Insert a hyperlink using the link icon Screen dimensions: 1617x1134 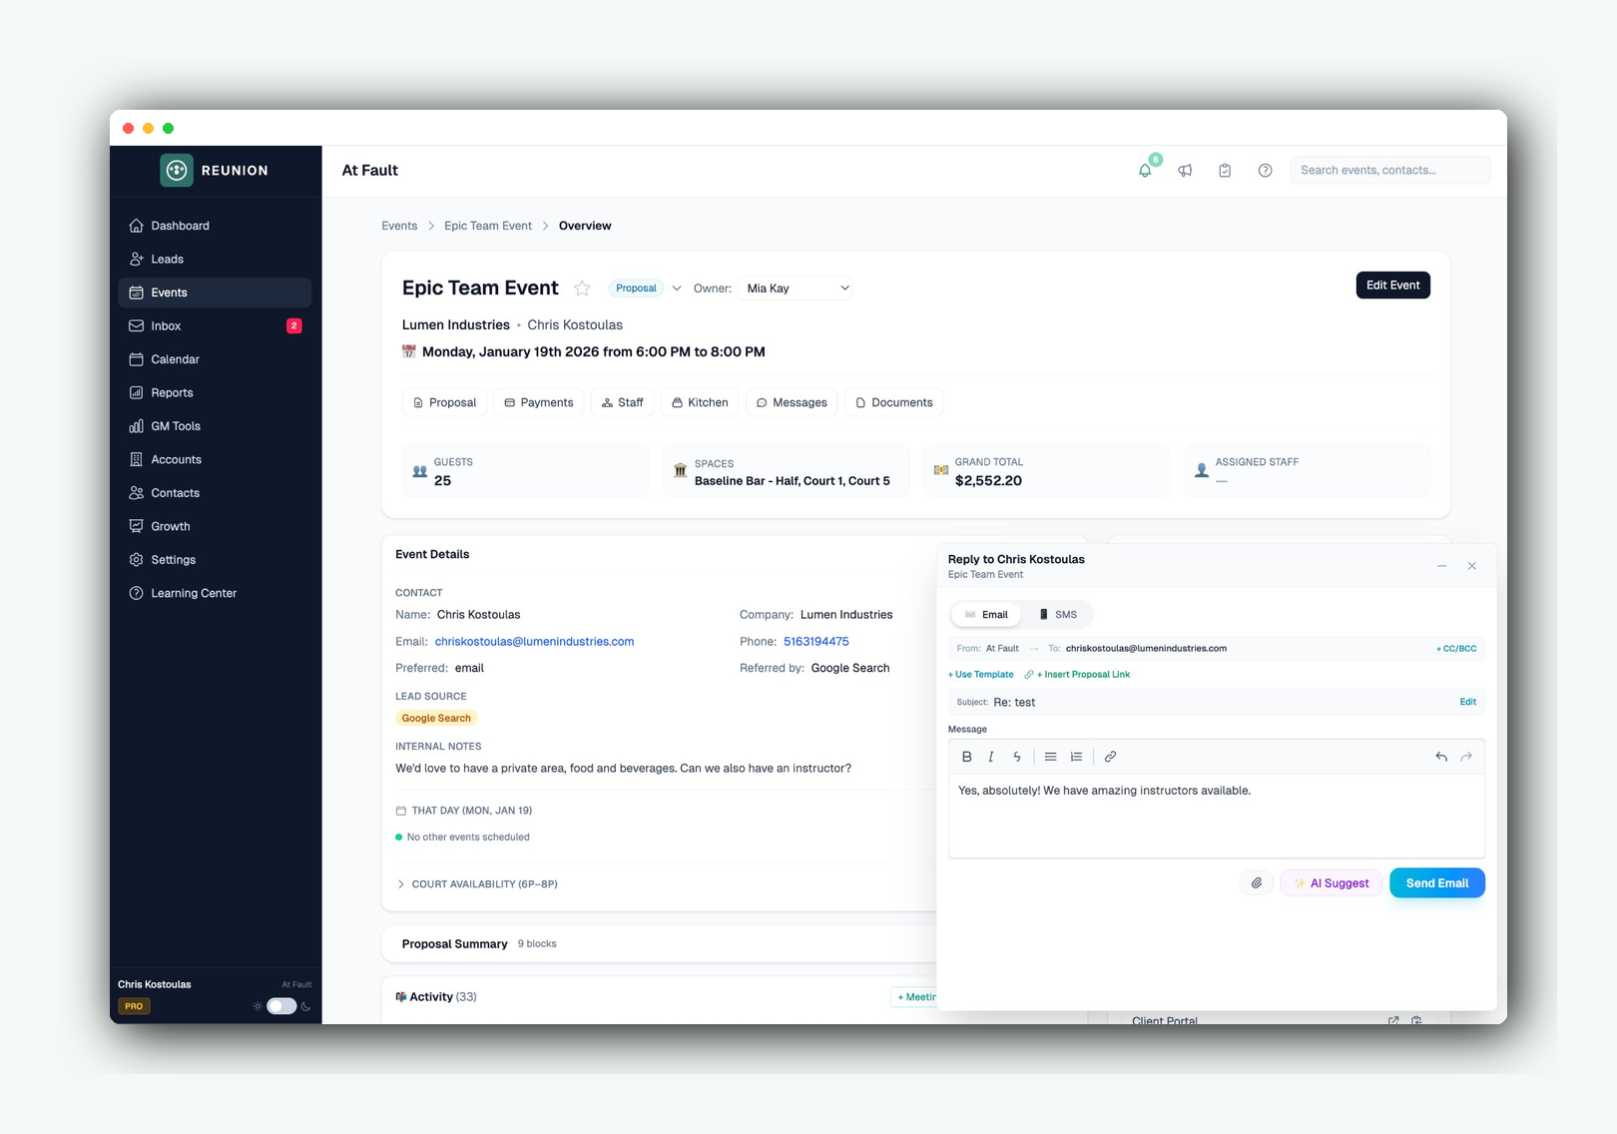pyautogui.click(x=1110, y=756)
